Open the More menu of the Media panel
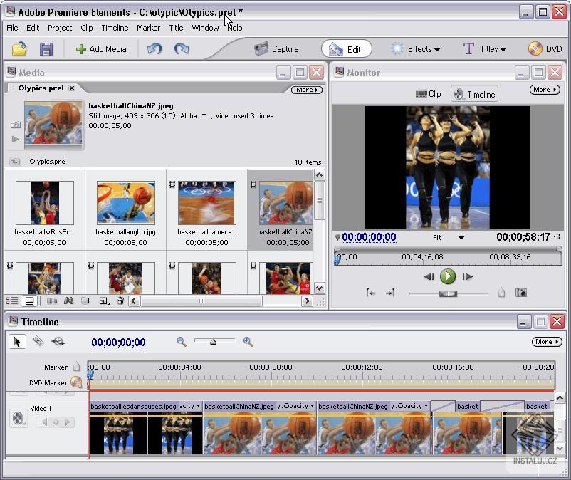571x480 pixels. point(305,89)
